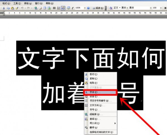The width and height of the screenshot is (167, 135).
Task: Click the character 何 in the document
Action: coord(153,58)
